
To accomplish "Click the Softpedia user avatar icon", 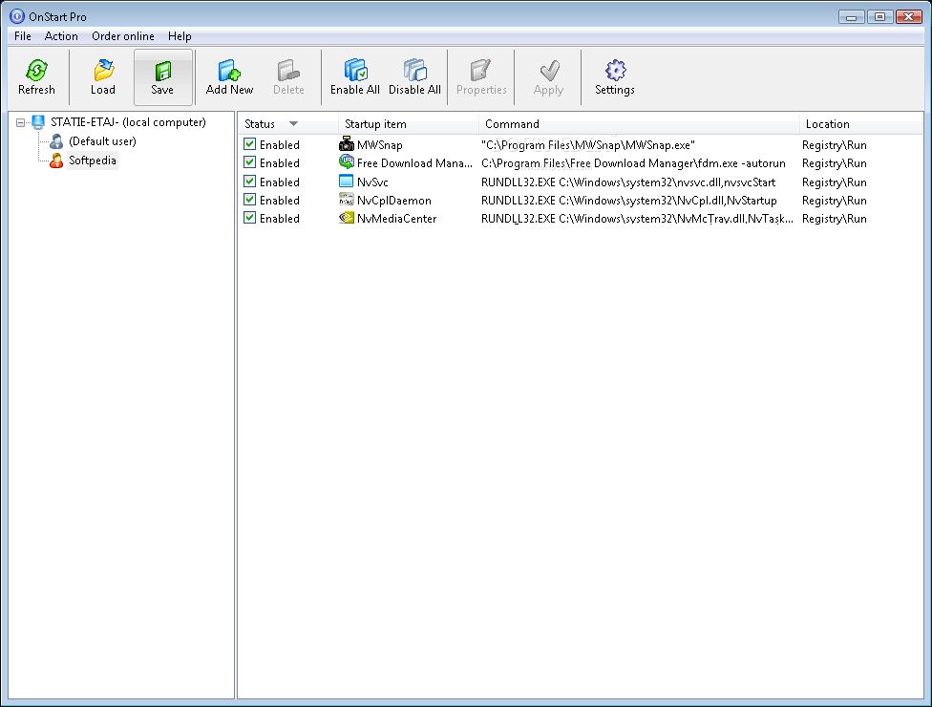I will pos(56,161).
